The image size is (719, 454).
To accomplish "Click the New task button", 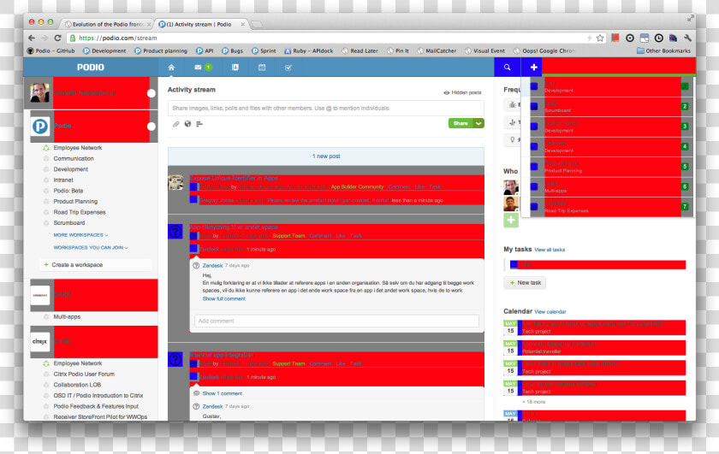I will click(x=525, y=283).
